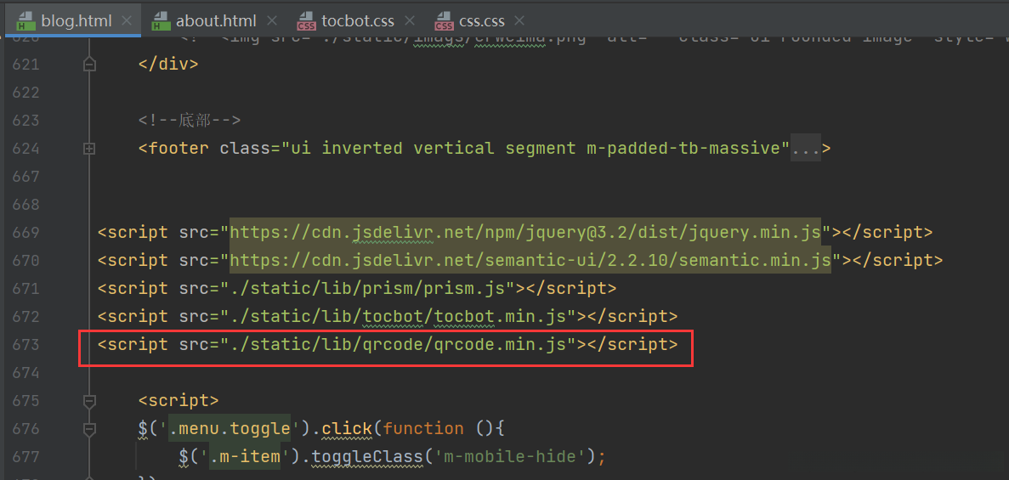This screenshot has height=480, width=1009.
Task: Click line number 668 in gutter
Action: click(x=26, y=205)
